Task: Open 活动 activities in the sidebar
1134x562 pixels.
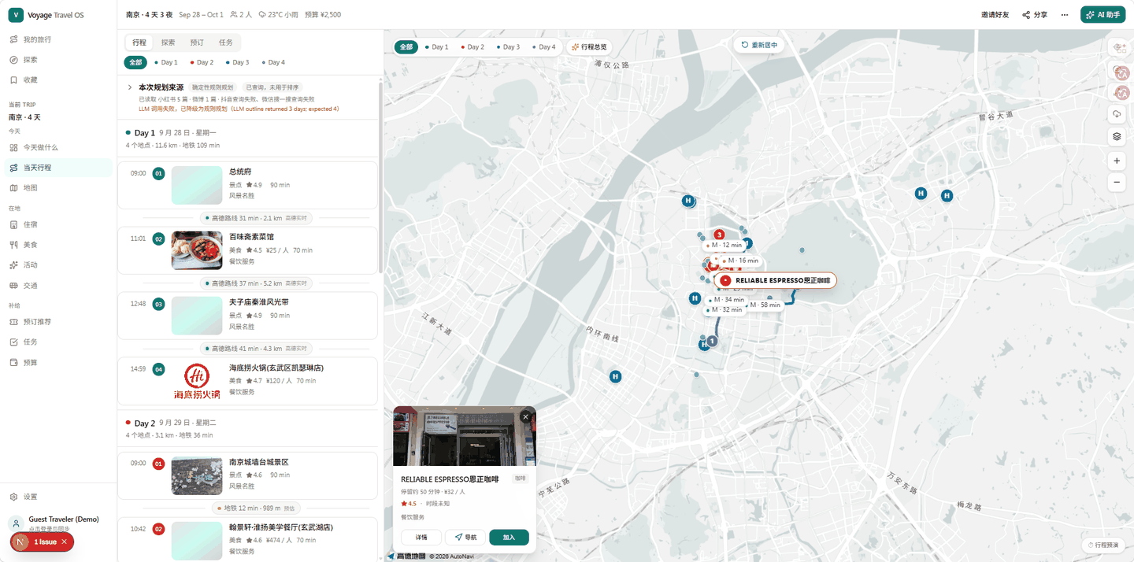Action: point(58,265)
